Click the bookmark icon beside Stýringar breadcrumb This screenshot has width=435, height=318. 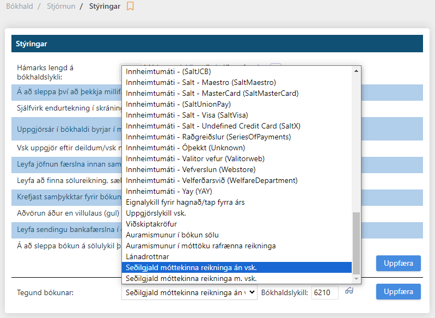pyautogui.click(x=130, y=7)
